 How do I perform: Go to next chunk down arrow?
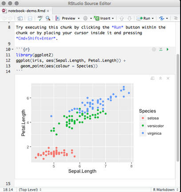[130, 18]
